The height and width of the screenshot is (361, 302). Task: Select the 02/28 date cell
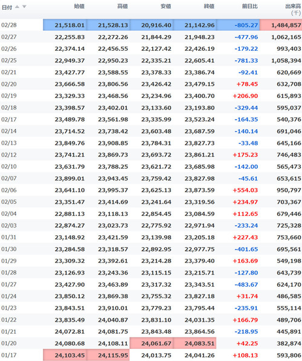[9, 25]
